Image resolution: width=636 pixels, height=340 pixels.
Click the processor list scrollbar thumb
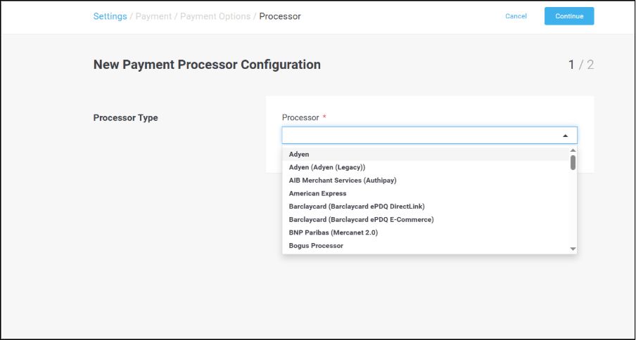point(573,163)
